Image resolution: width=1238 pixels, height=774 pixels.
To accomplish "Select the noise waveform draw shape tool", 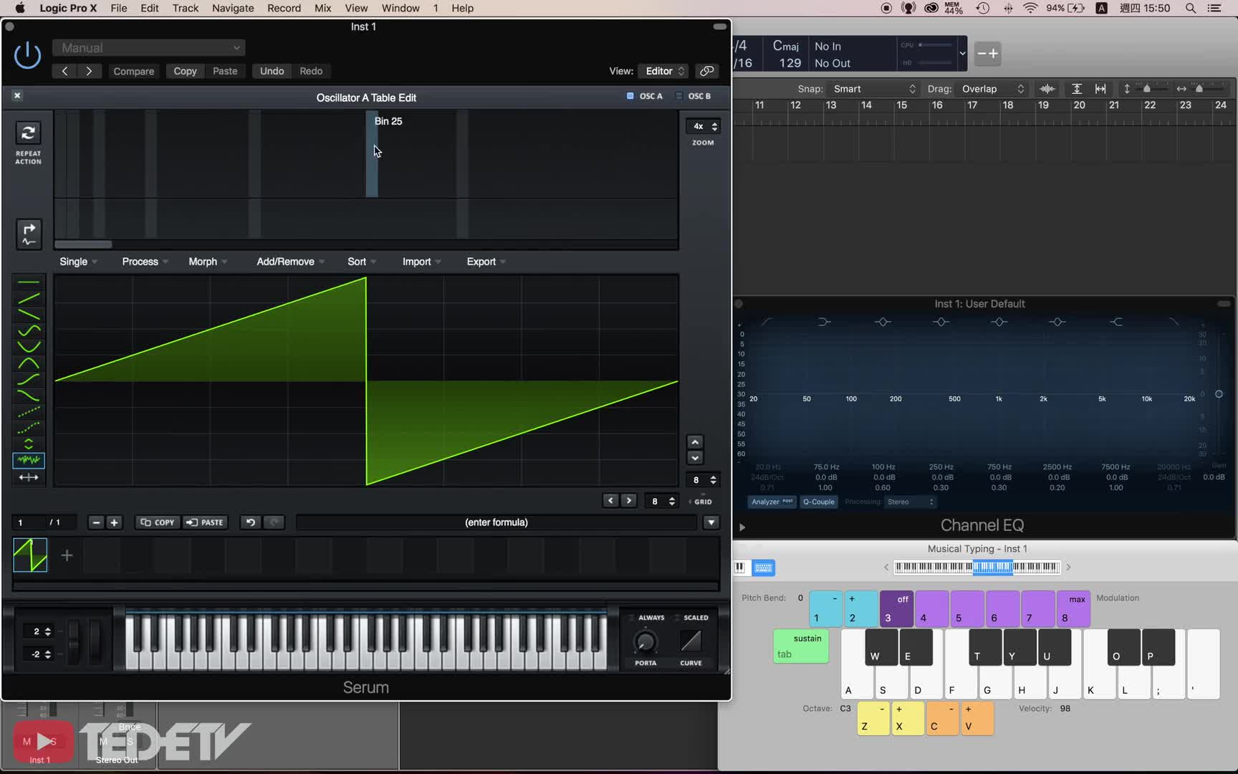I will pyautogui.click(x=29, y=460).
